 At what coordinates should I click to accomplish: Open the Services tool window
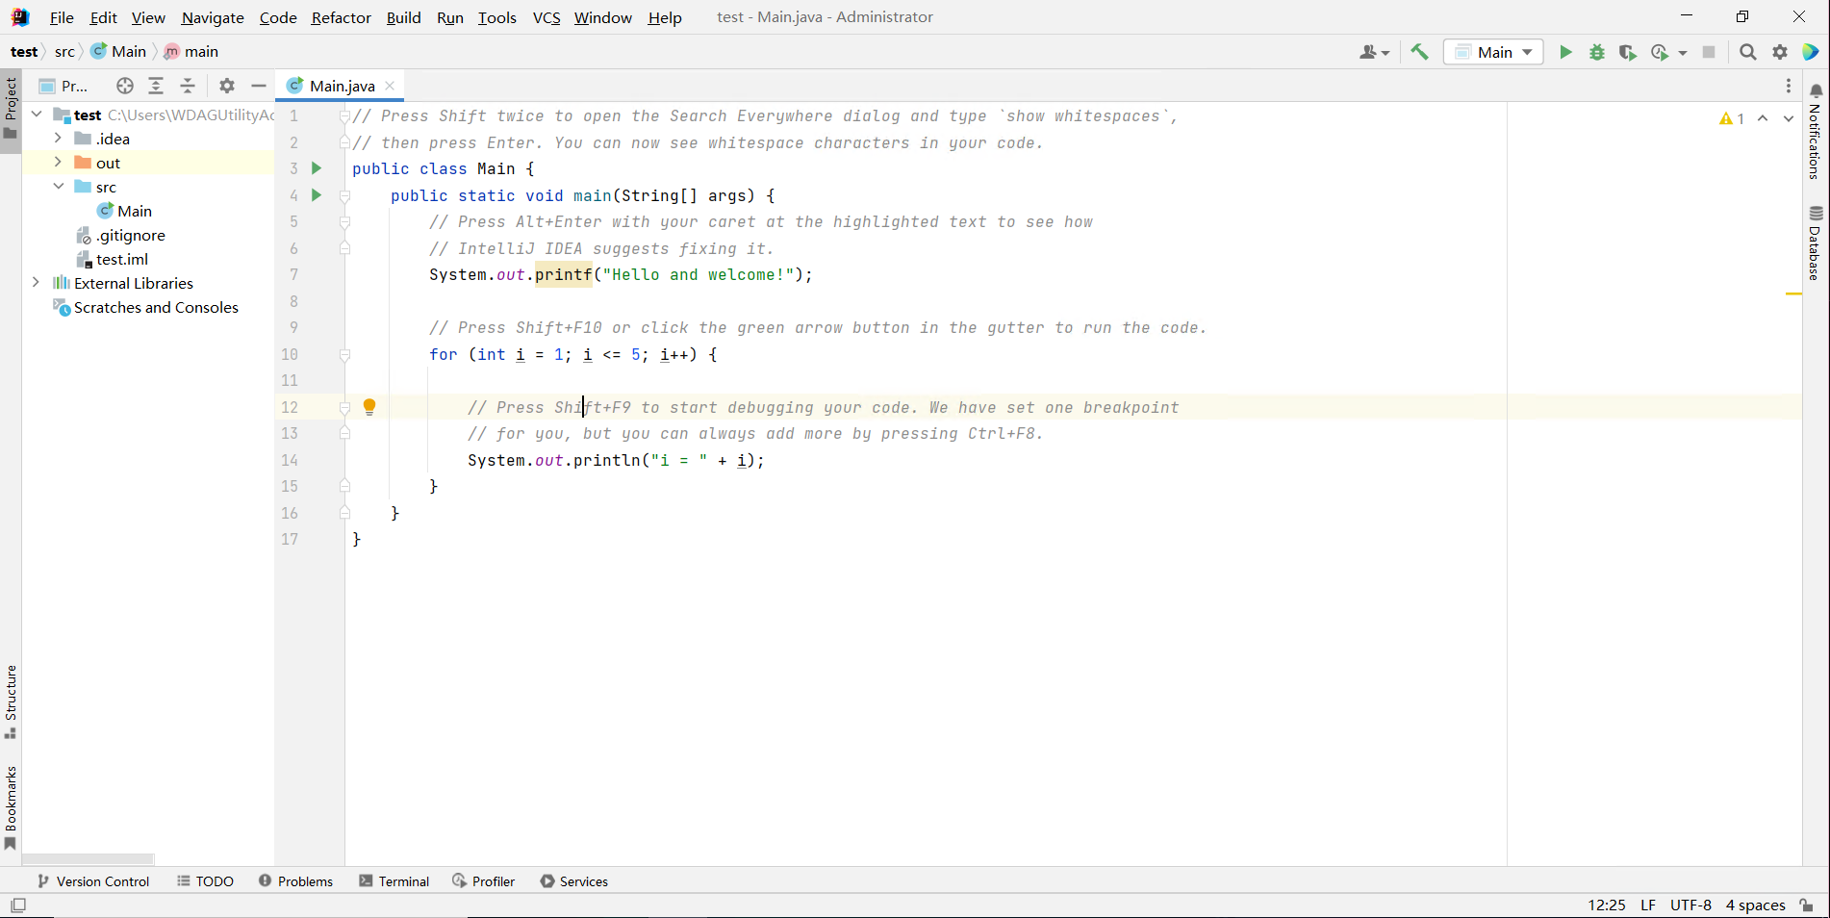pos(574,881)
